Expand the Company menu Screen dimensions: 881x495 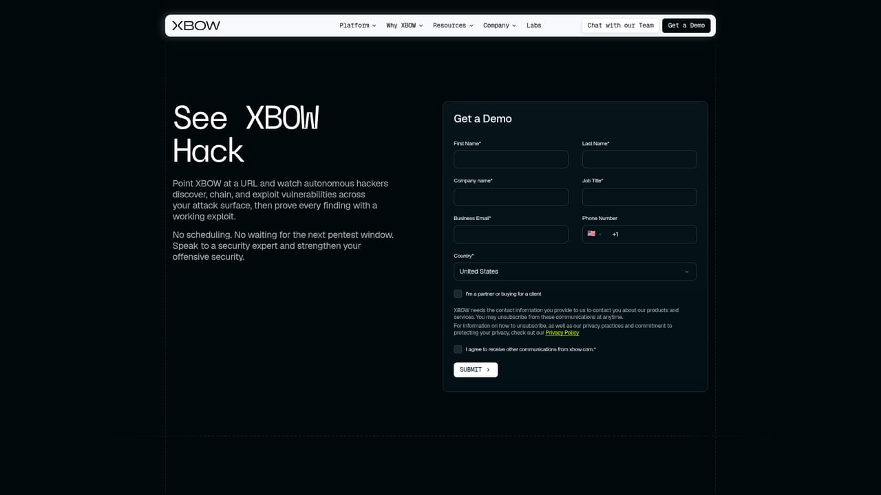[500, 25]
